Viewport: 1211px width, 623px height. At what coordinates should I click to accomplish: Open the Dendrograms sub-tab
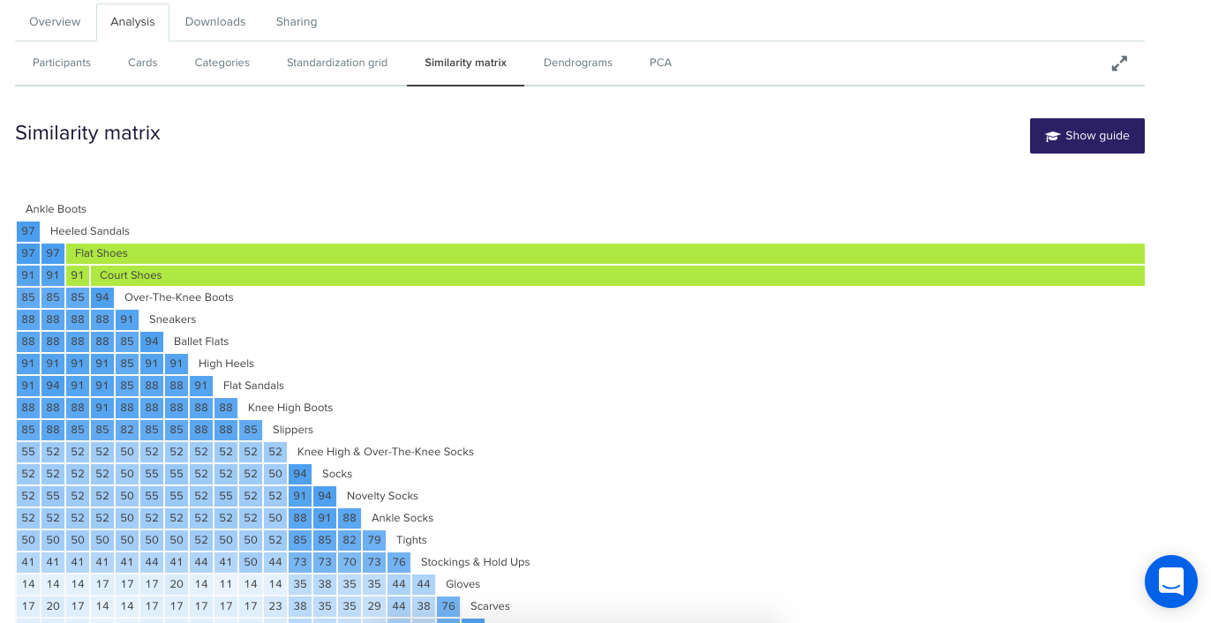578,63
